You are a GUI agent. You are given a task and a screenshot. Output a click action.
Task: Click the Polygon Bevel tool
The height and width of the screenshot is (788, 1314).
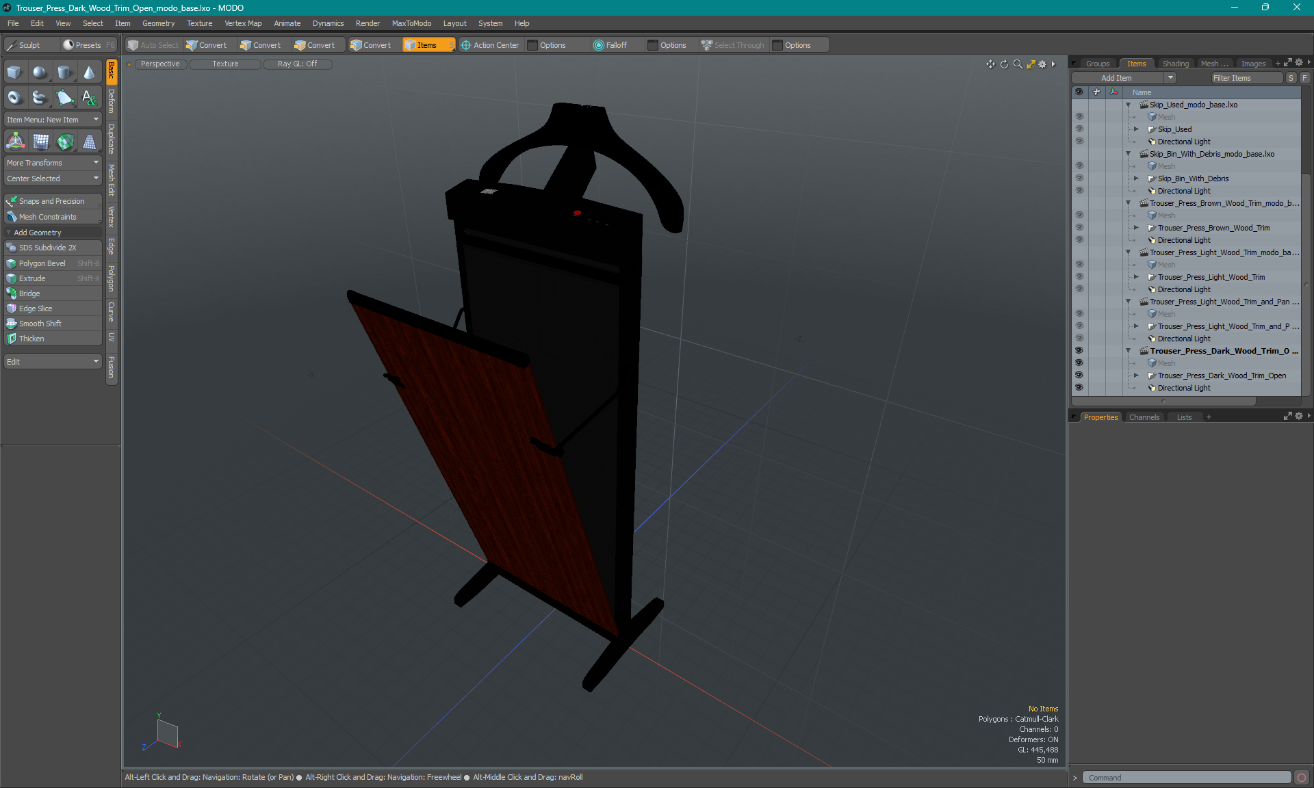click(x=42, y=263)
